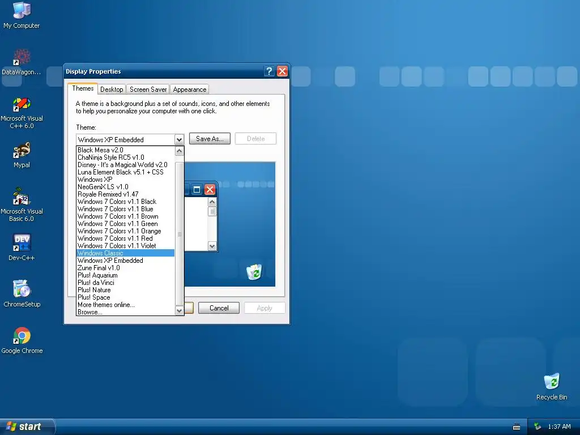
Task: Select Zune Final v1.0 theme
Action: pos(125,268)
